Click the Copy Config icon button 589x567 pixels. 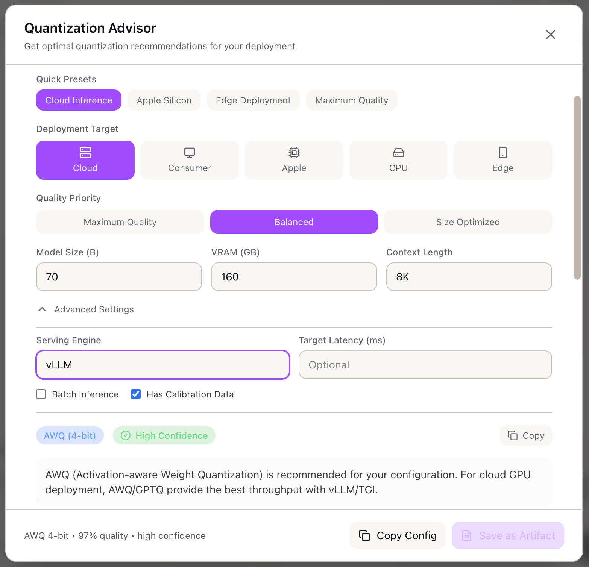pos(397,535)
